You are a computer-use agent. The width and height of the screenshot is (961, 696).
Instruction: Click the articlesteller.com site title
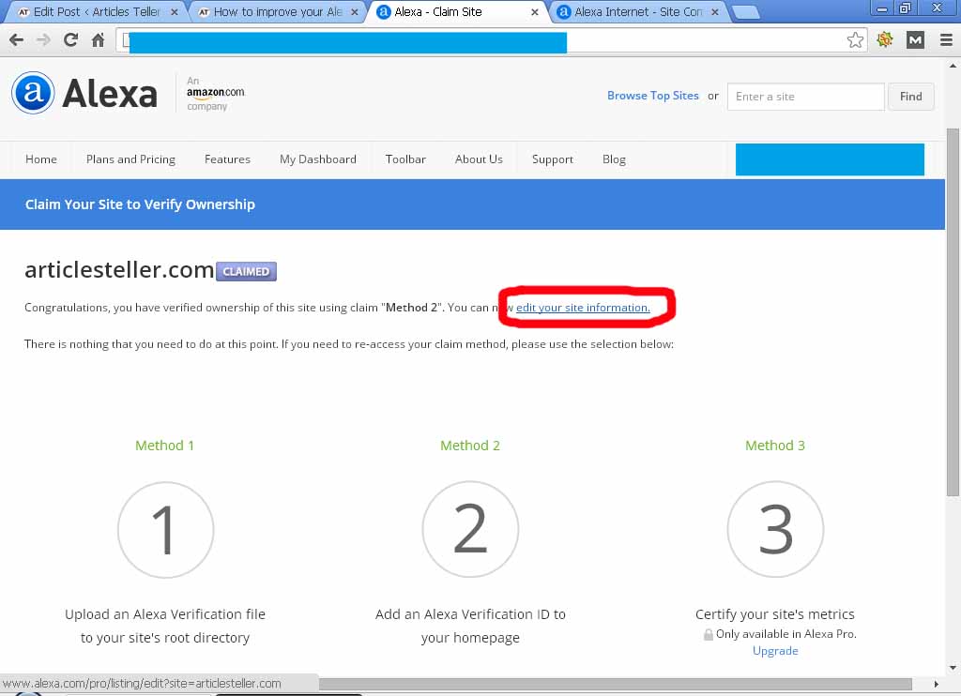119,269
